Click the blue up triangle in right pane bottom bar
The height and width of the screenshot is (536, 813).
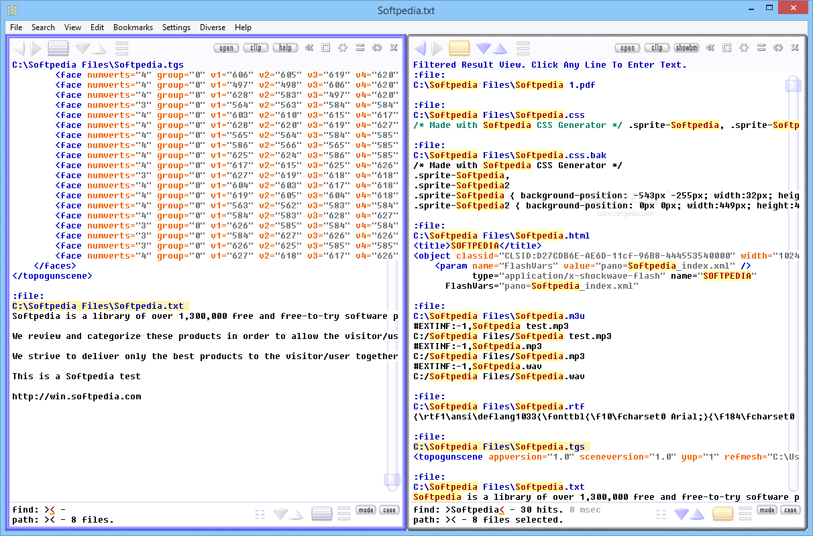698,514
